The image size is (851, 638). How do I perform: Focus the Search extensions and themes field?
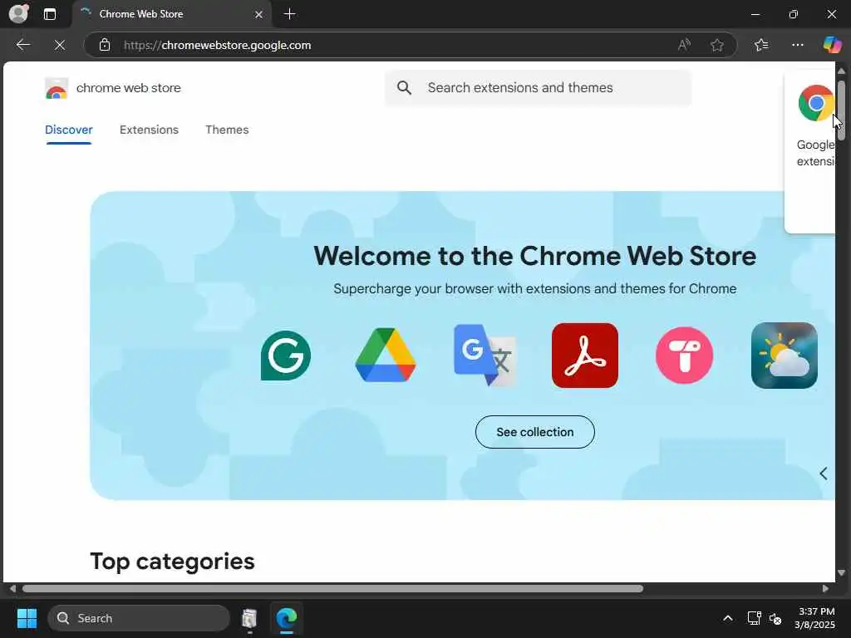[538, 88]
